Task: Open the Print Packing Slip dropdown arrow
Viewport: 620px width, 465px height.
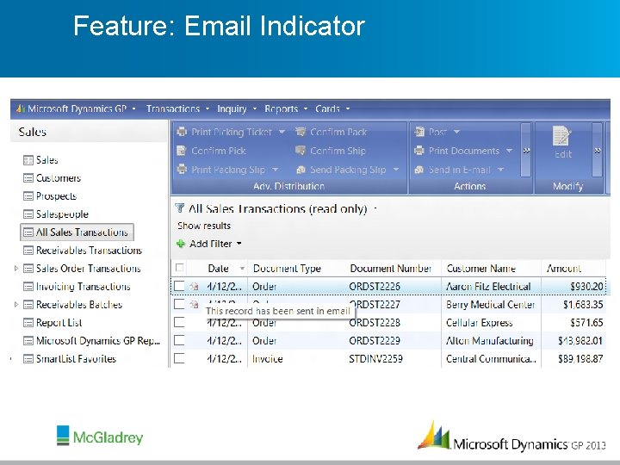Action: tap(276, 170)
